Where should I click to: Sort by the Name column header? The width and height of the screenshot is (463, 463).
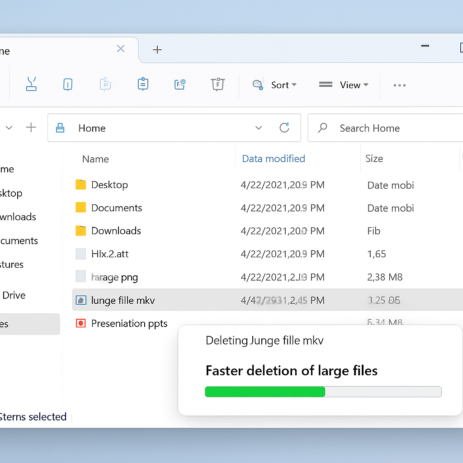coord(95,159)
